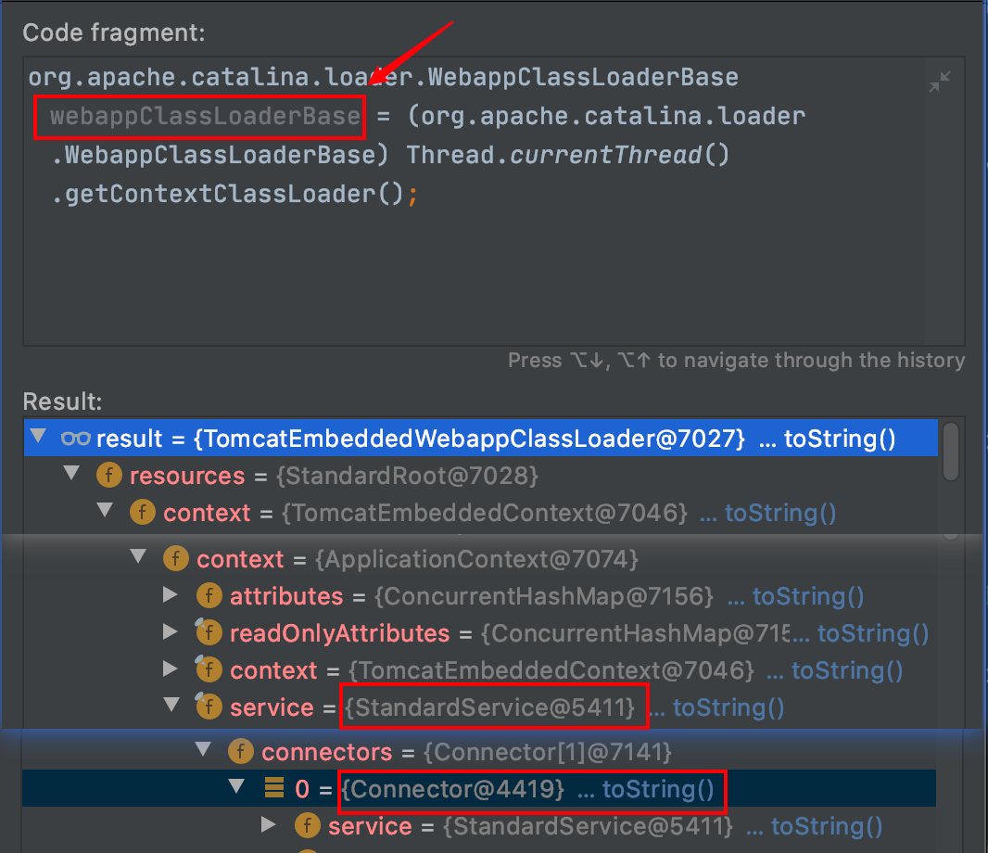This screenshot has width=988, height=853.
Task: Click toString() link for Connector@4419
Action: pos(658,789)
